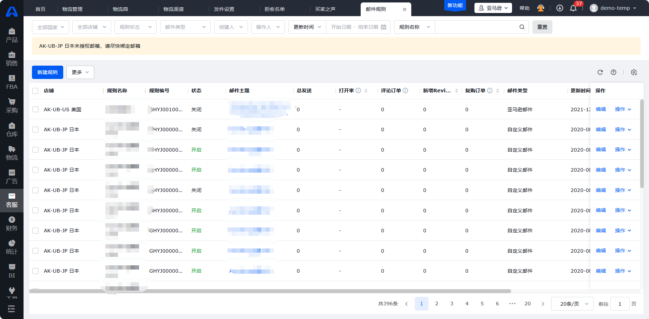Viewport: 649px width, 319px height.
Task: Close the 邮件规则 tab
Action: click(x=405, y=9)
